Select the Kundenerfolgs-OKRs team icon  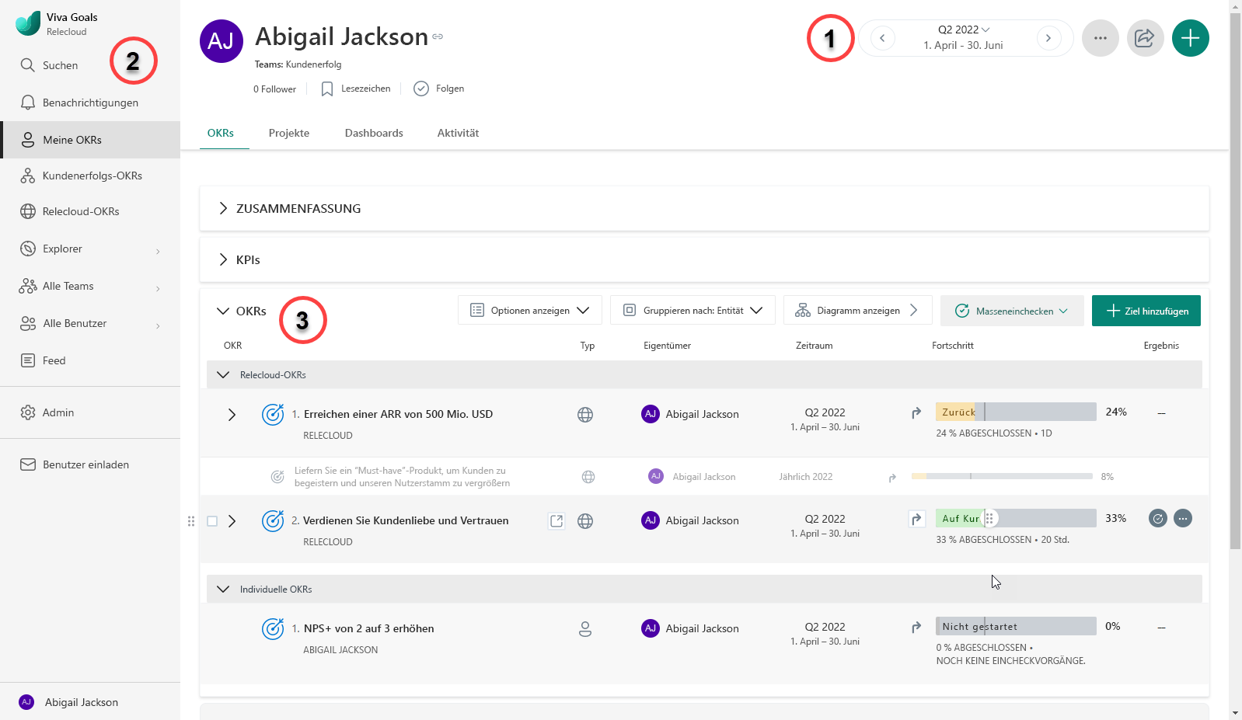coord(28,176)
